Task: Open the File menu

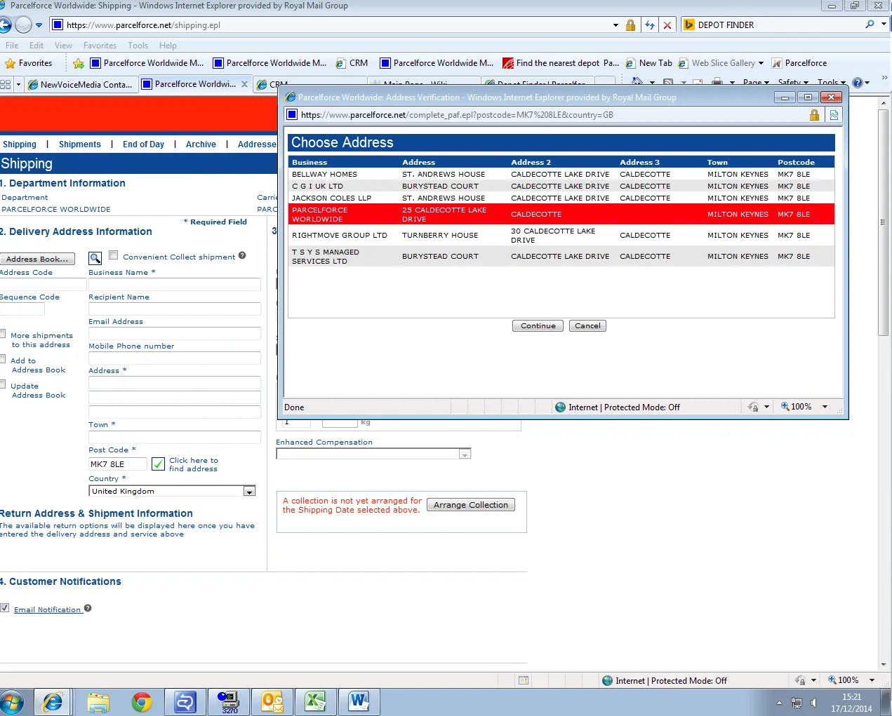Action: point(12,46)
